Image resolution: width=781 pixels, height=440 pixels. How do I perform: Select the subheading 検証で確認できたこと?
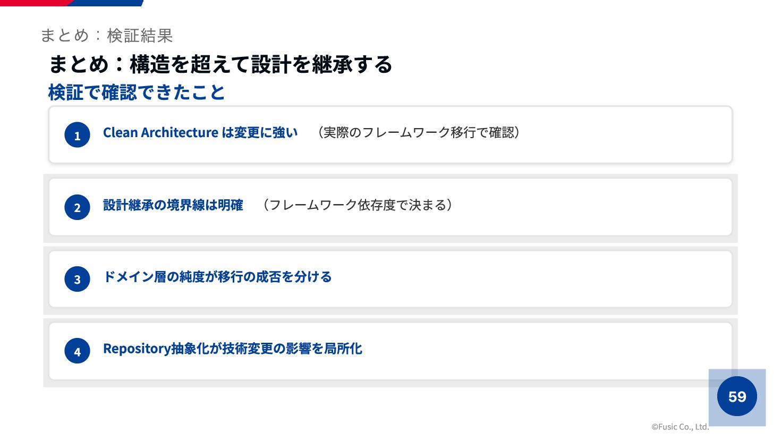coord(137,92)
